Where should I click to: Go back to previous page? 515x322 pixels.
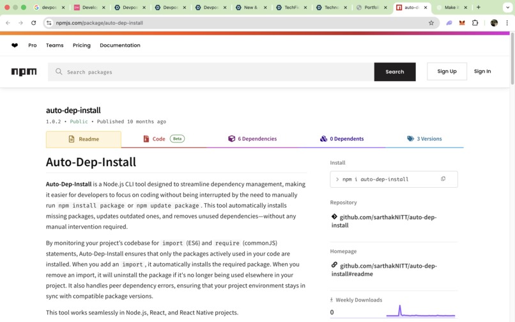click(8, 22)
